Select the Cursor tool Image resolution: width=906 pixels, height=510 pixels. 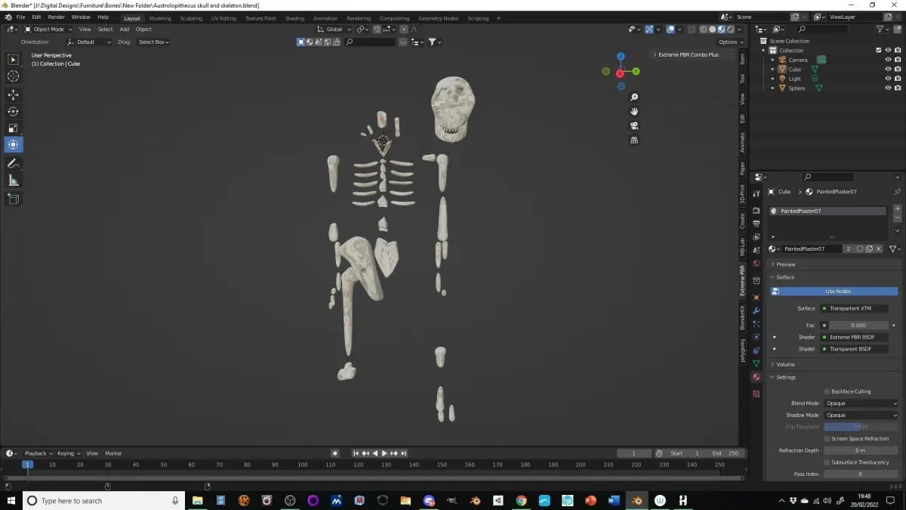13,76
